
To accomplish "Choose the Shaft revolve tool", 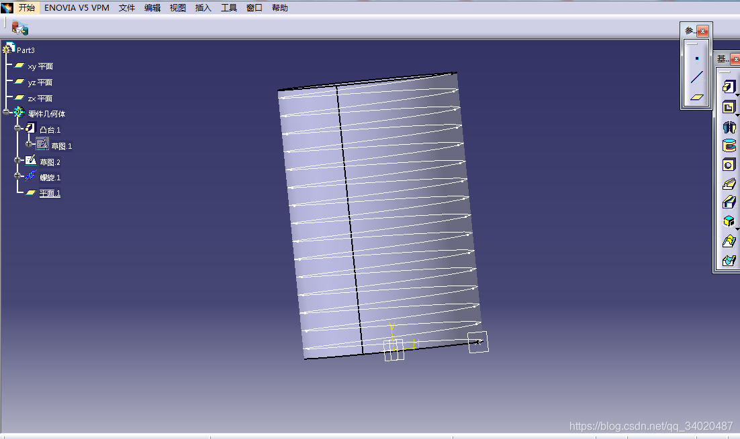I will [729, 126].
